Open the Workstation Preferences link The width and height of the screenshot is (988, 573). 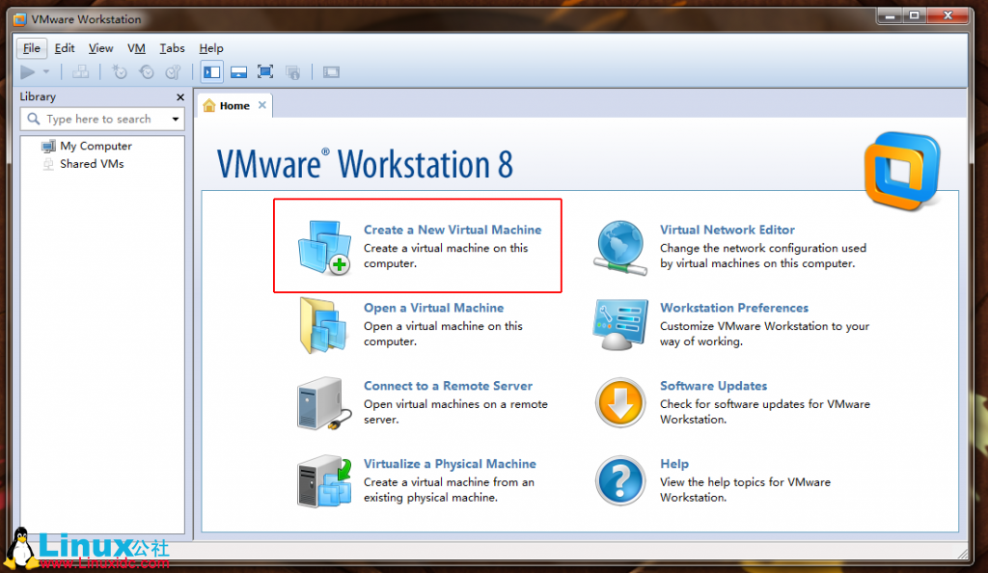pos(734,308)
